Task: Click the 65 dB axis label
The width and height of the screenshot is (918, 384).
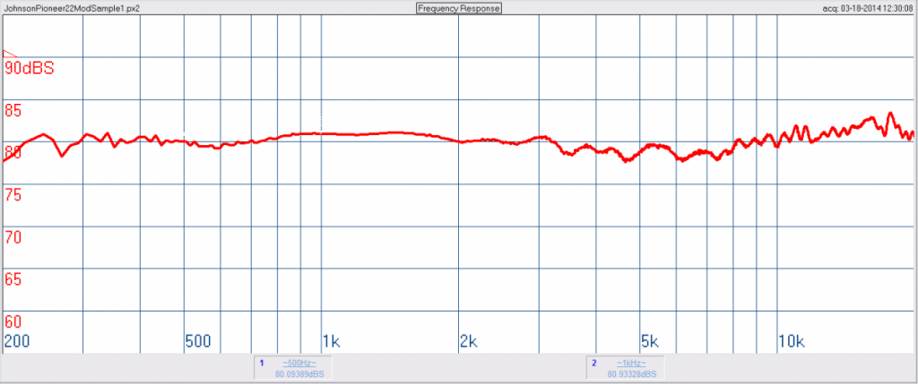Action: click(x=13, y=279)
